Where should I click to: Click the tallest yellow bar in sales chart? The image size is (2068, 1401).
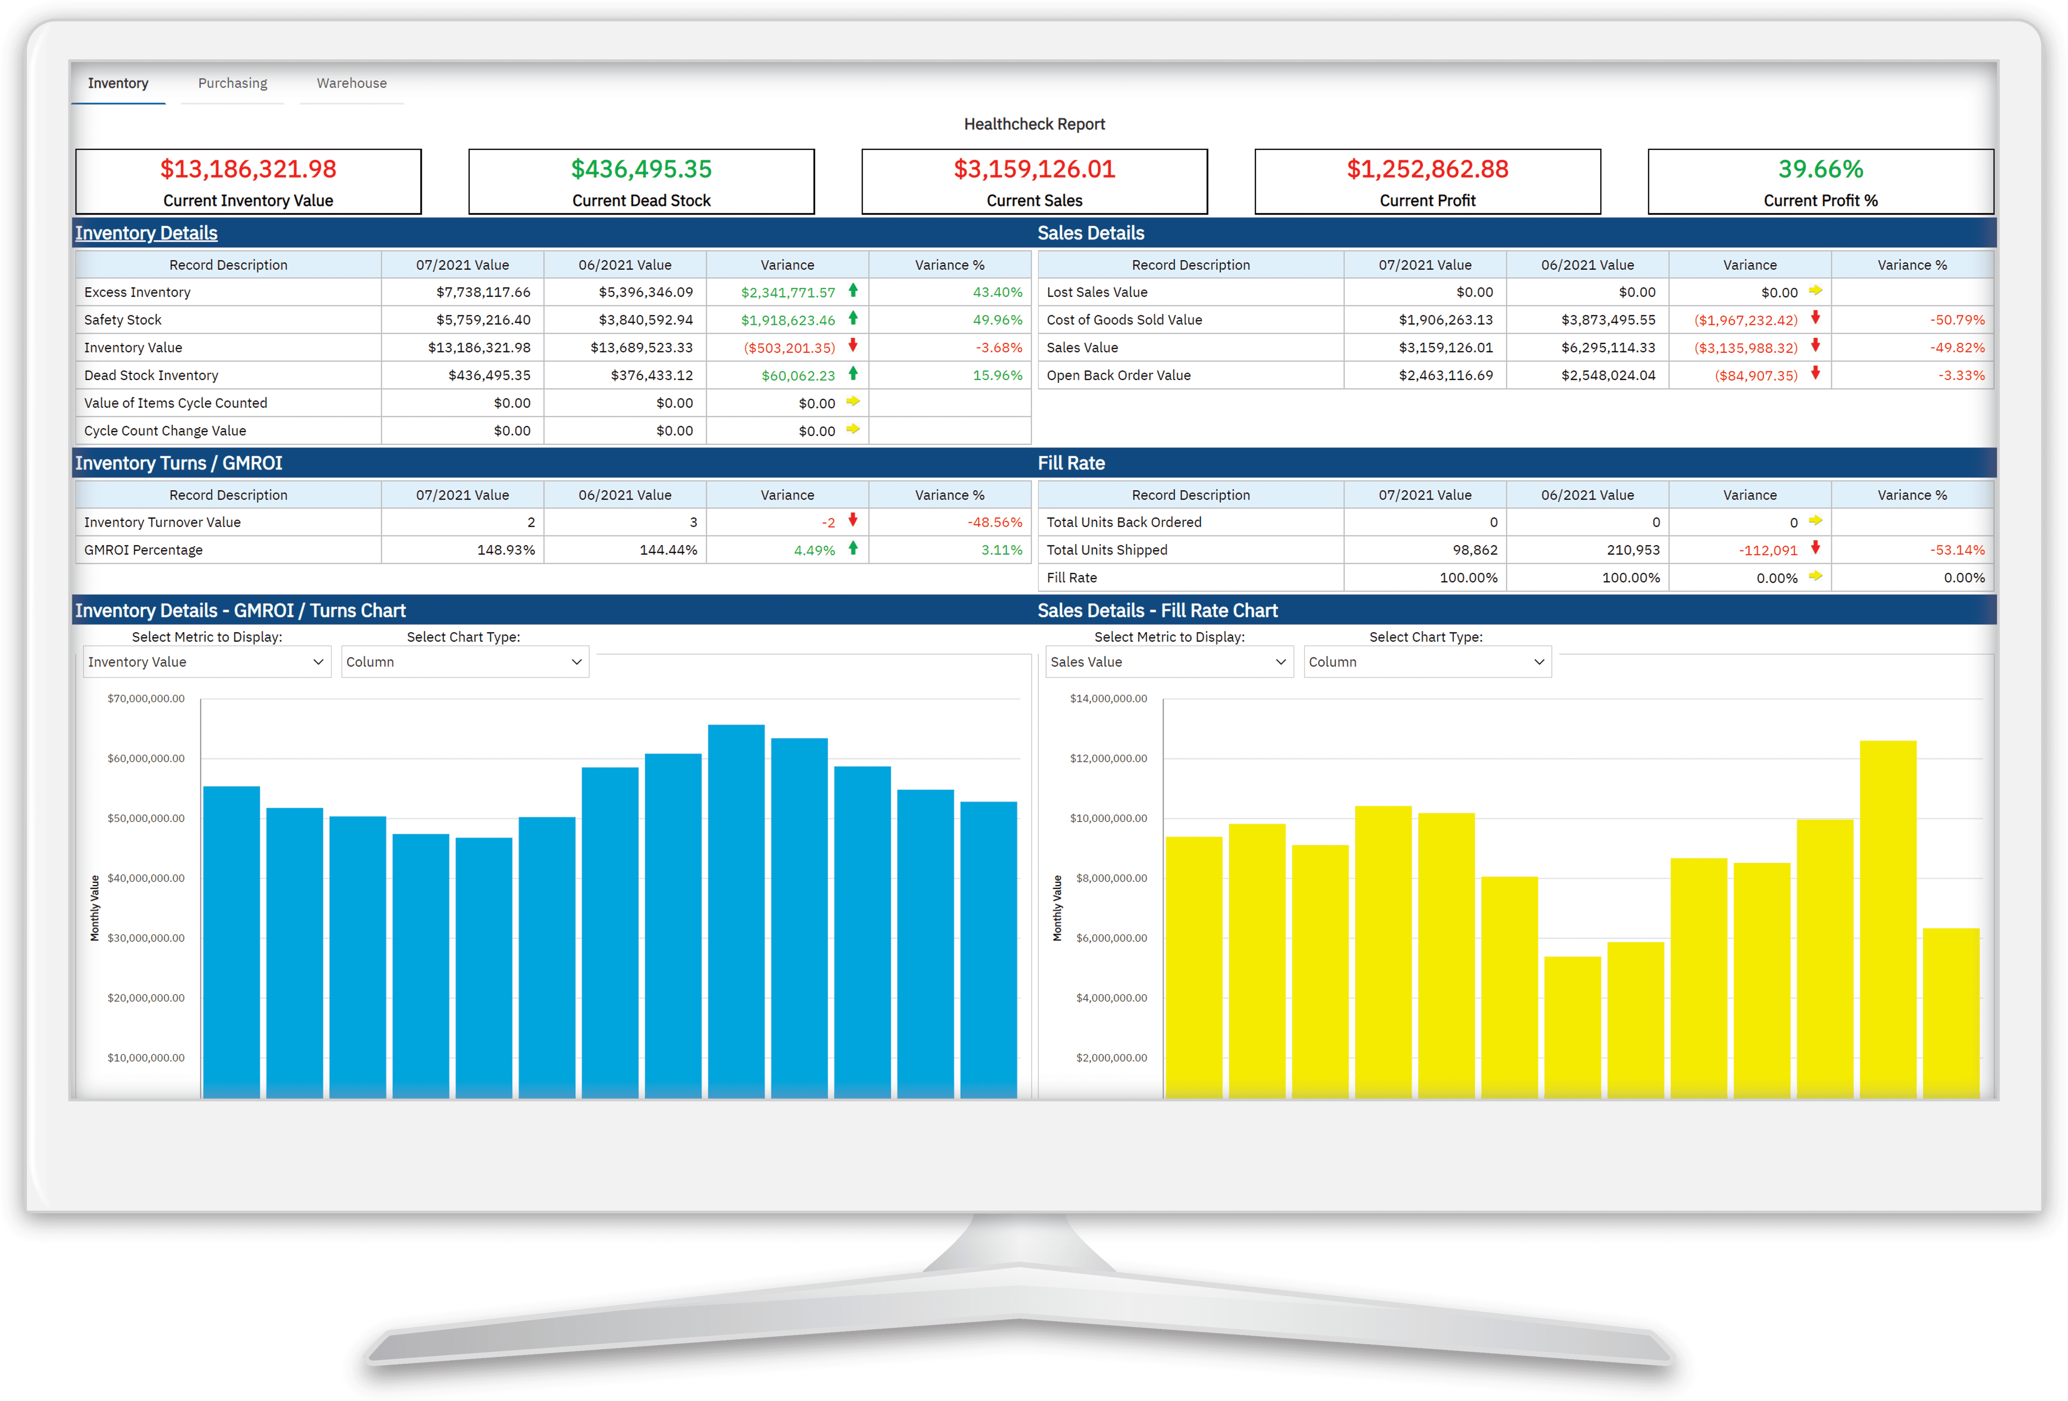click(x=1888, y=919)
